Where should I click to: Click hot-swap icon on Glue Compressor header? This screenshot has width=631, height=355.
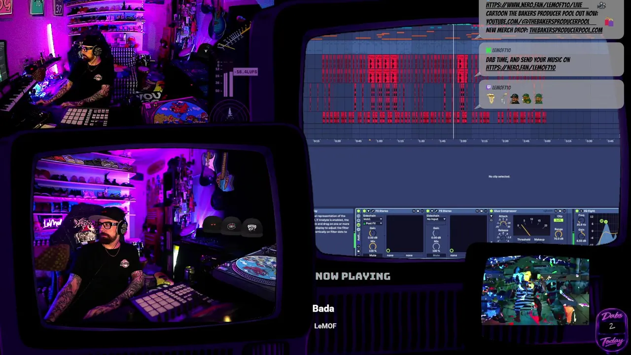pos(556,211)
